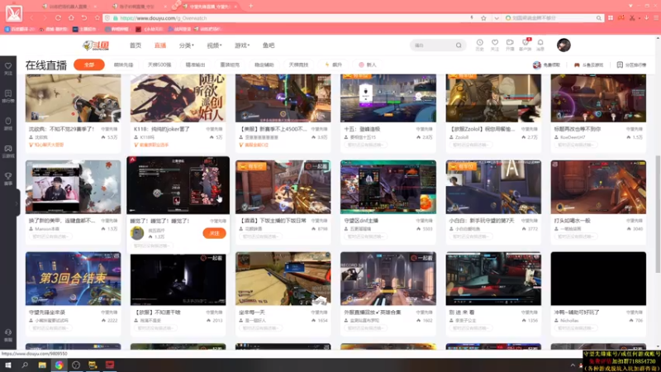Viewport: 661px width, 372px height.
Task: Open the 游戏 mouse icon in the left sidebar
Action: coord(8,124)
